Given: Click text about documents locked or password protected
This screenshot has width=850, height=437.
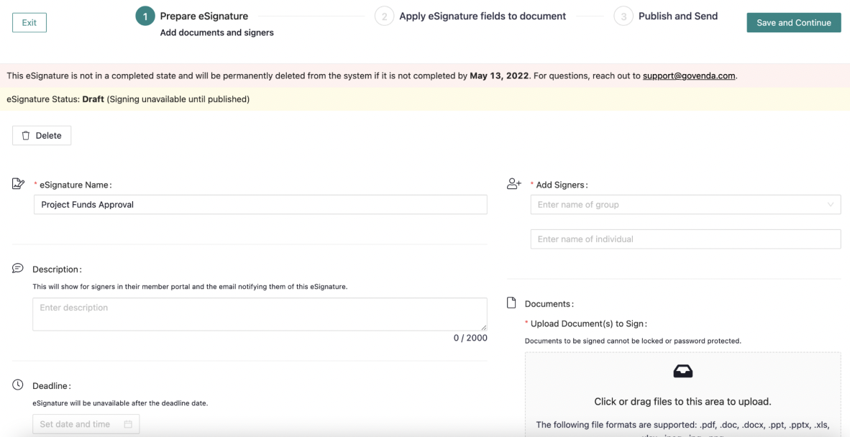Looking at the screenshot, I should click(x=633, y=341).
